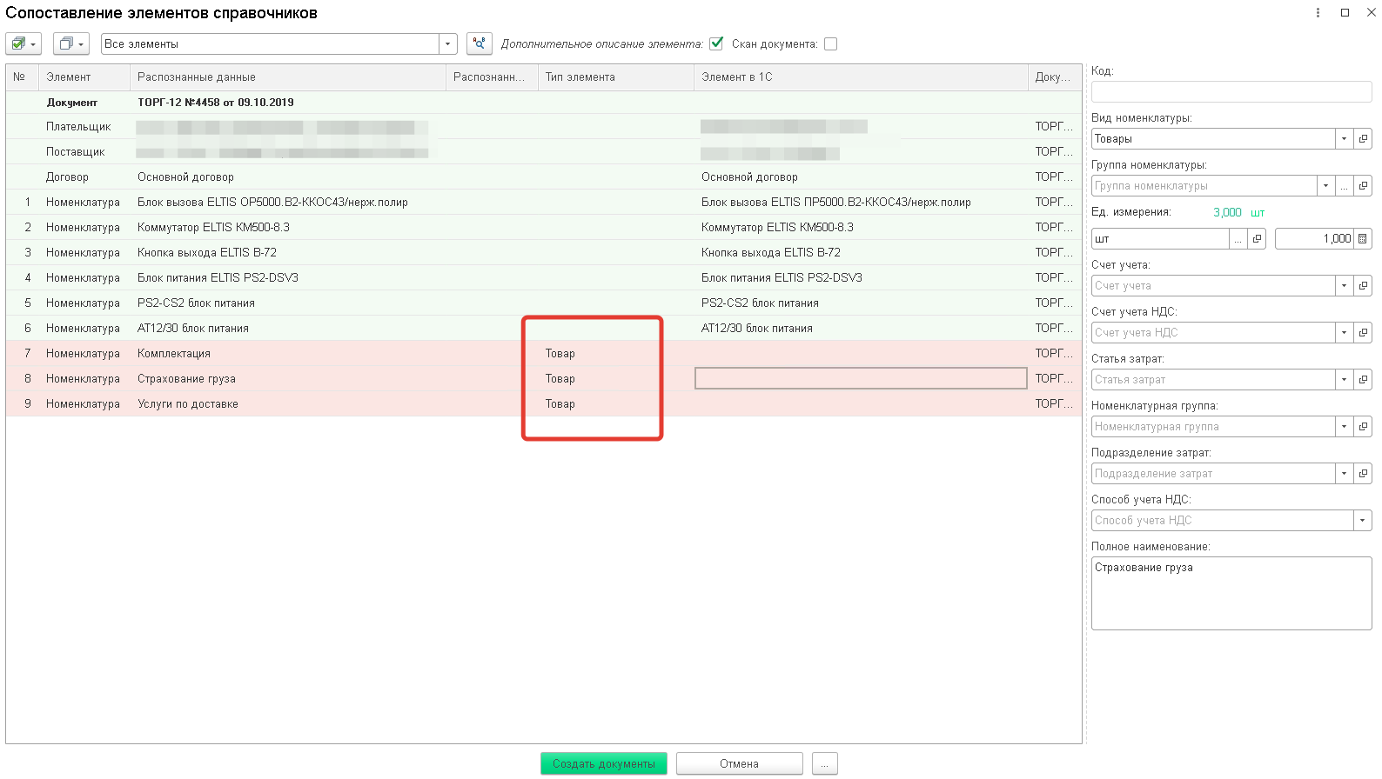The width and height of the screenshot is (1382, 779).
Task: Select recognized Коммутатор ELTIS KM500-8.3 cell
Action: [x=287, y=228]
